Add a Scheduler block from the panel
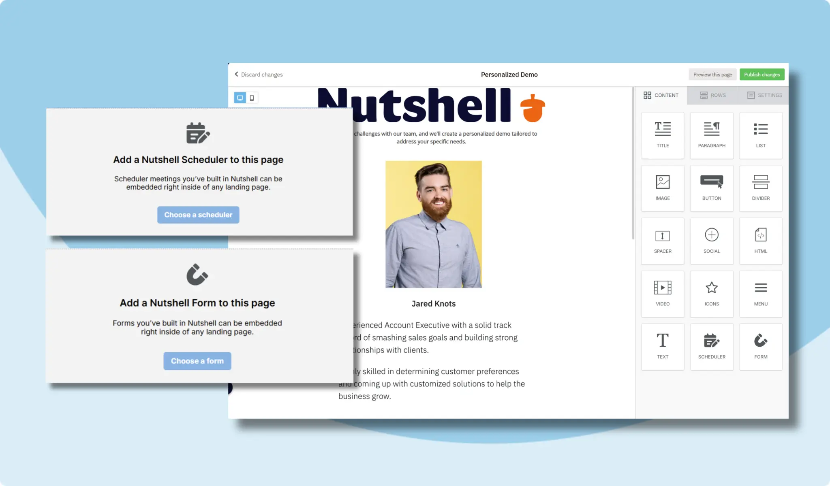The width and height of the screenshot is (830, 486). pos(712,347)
